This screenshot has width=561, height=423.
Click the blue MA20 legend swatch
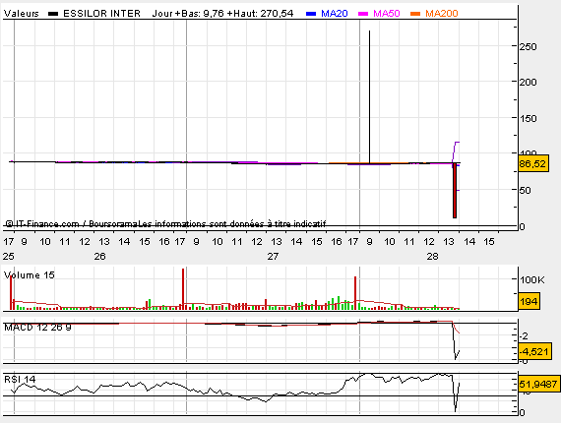(311, 14)
